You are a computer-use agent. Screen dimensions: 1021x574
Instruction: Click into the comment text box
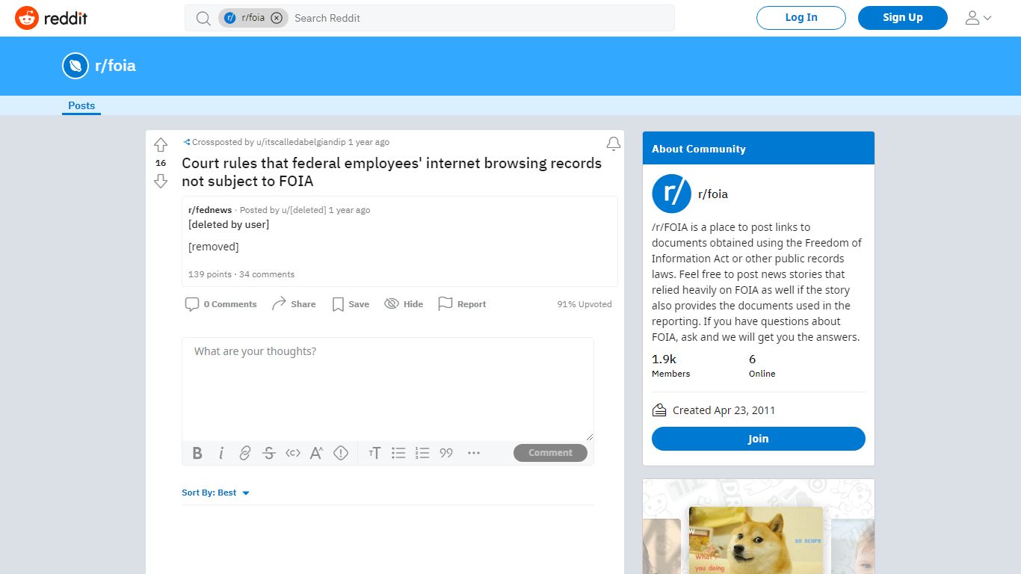388,389
